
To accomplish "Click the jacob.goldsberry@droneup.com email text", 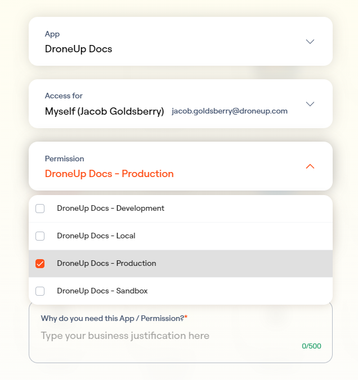I will (x=230, y=111).
